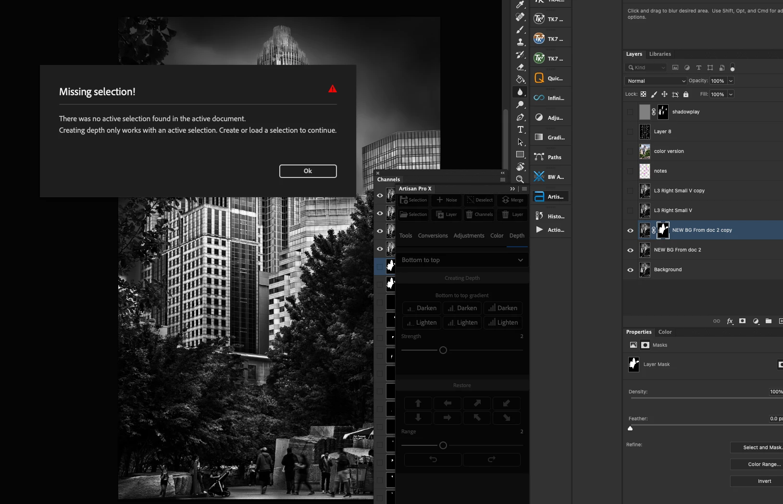
Task: Select the Eraser tool
Action: tap(520, 67)
